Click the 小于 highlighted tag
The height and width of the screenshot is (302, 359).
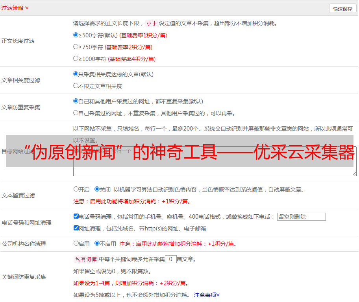(152, 23)
